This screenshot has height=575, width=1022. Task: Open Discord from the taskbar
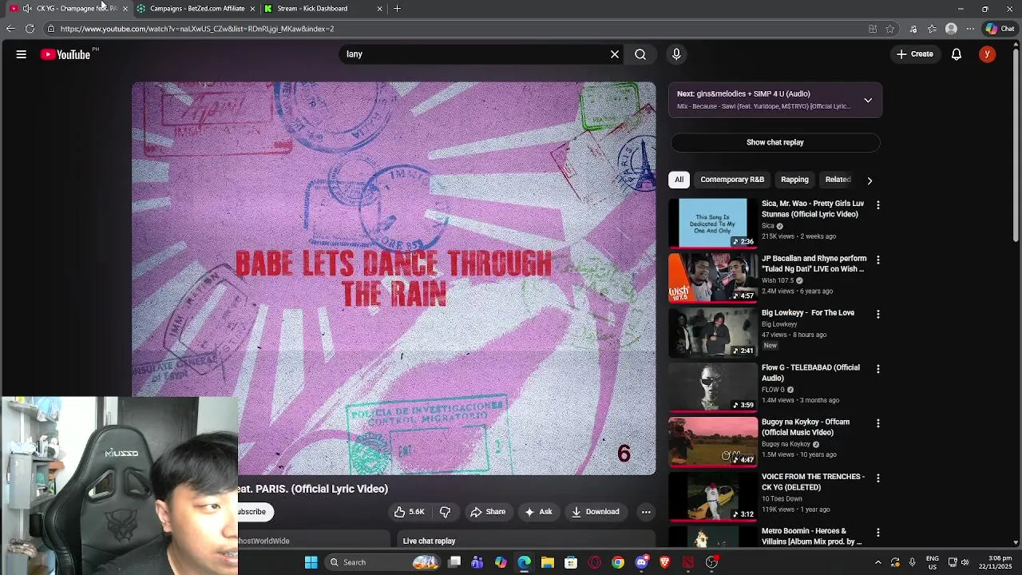click(642, 562)
